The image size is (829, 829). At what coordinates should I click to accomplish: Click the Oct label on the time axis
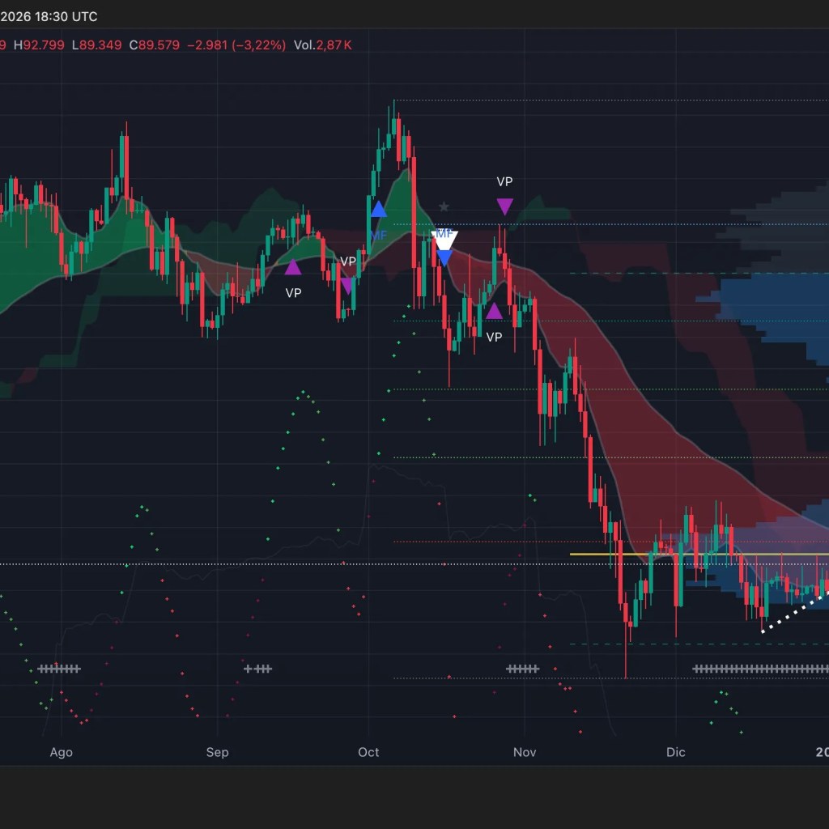(368, 752)
